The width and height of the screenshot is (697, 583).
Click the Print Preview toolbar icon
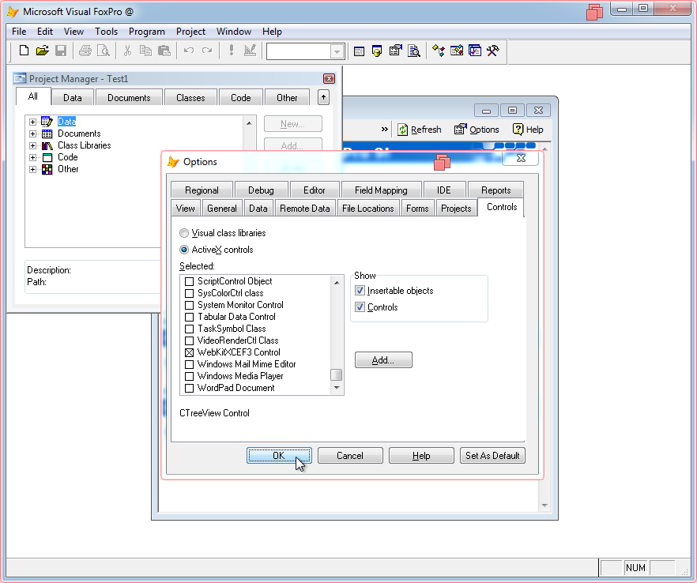103,51
